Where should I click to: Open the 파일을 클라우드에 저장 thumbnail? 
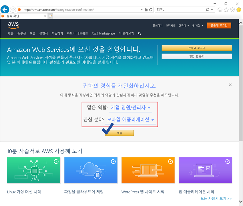tap(91, 170)
